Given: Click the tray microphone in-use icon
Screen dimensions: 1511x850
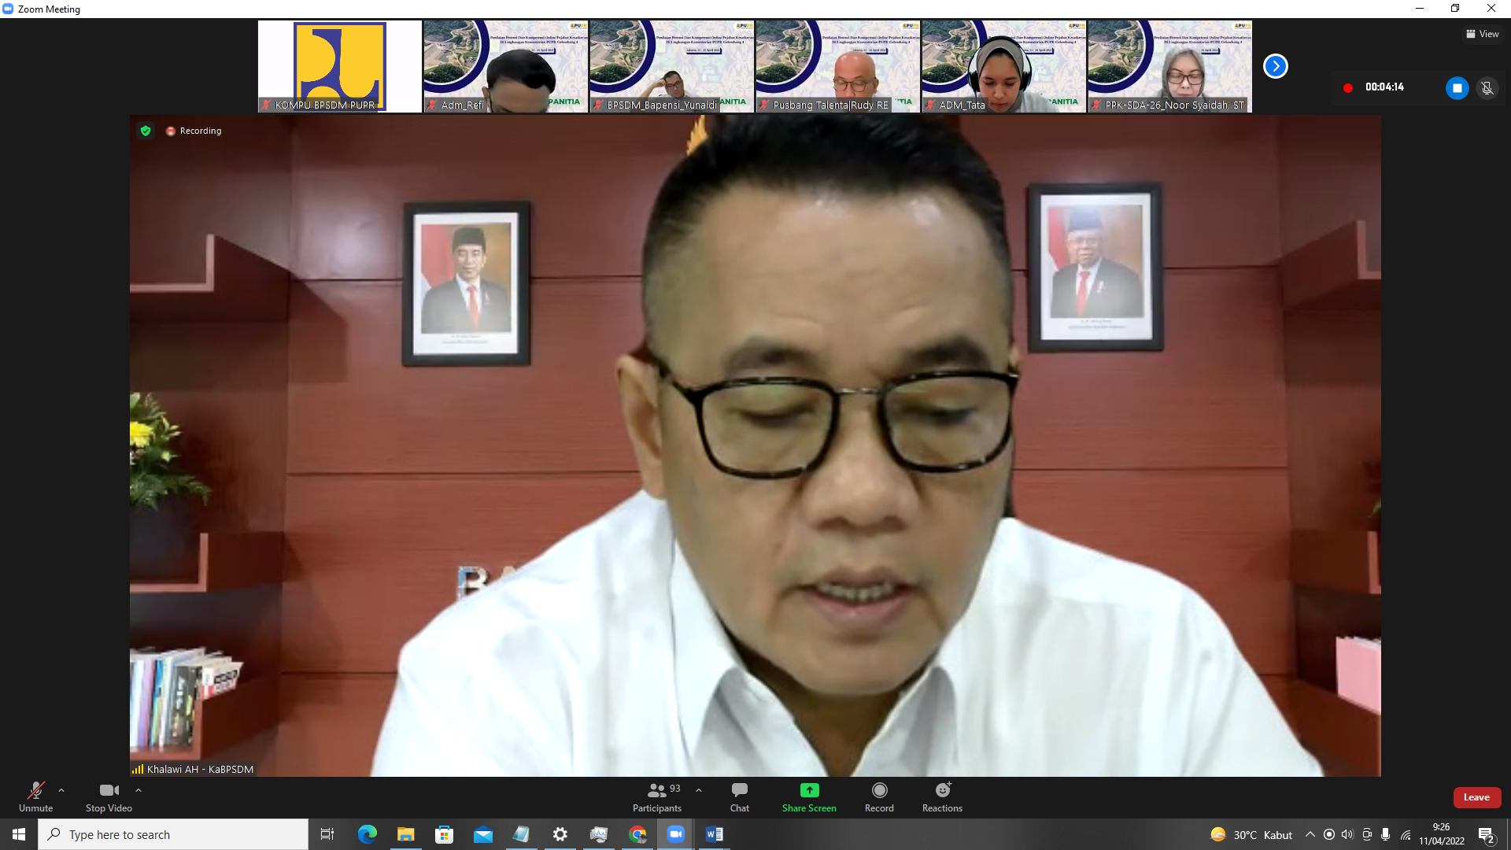Looking at the screenshot, I should (x=1385, y=834).
